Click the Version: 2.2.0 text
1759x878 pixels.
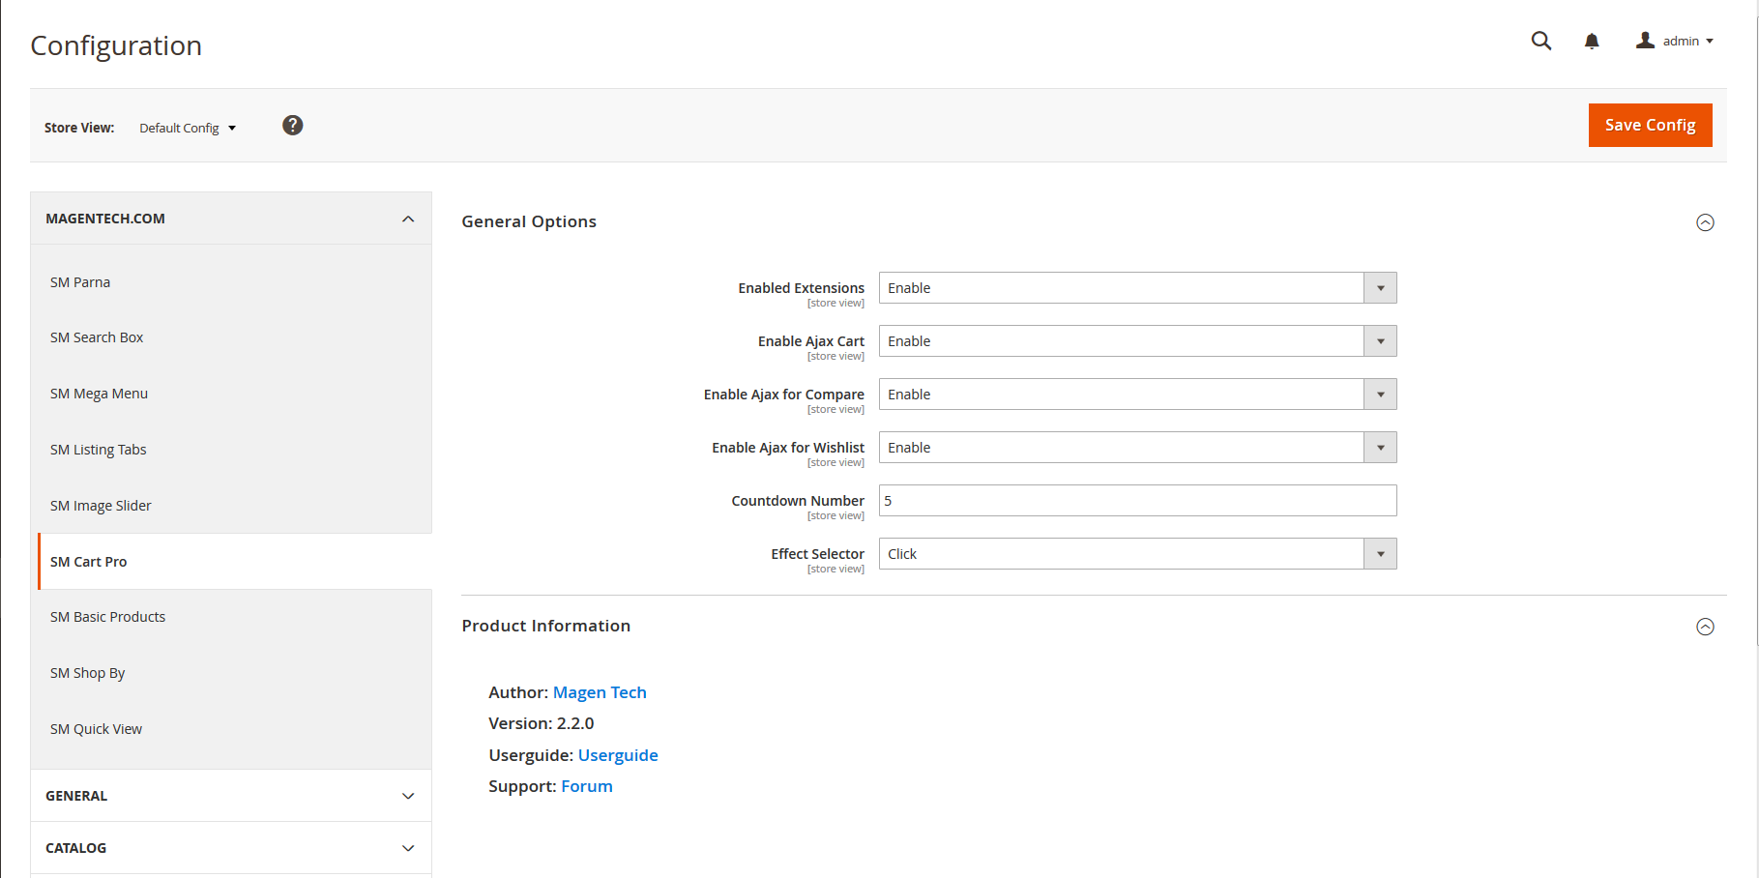tap(541, 723)
